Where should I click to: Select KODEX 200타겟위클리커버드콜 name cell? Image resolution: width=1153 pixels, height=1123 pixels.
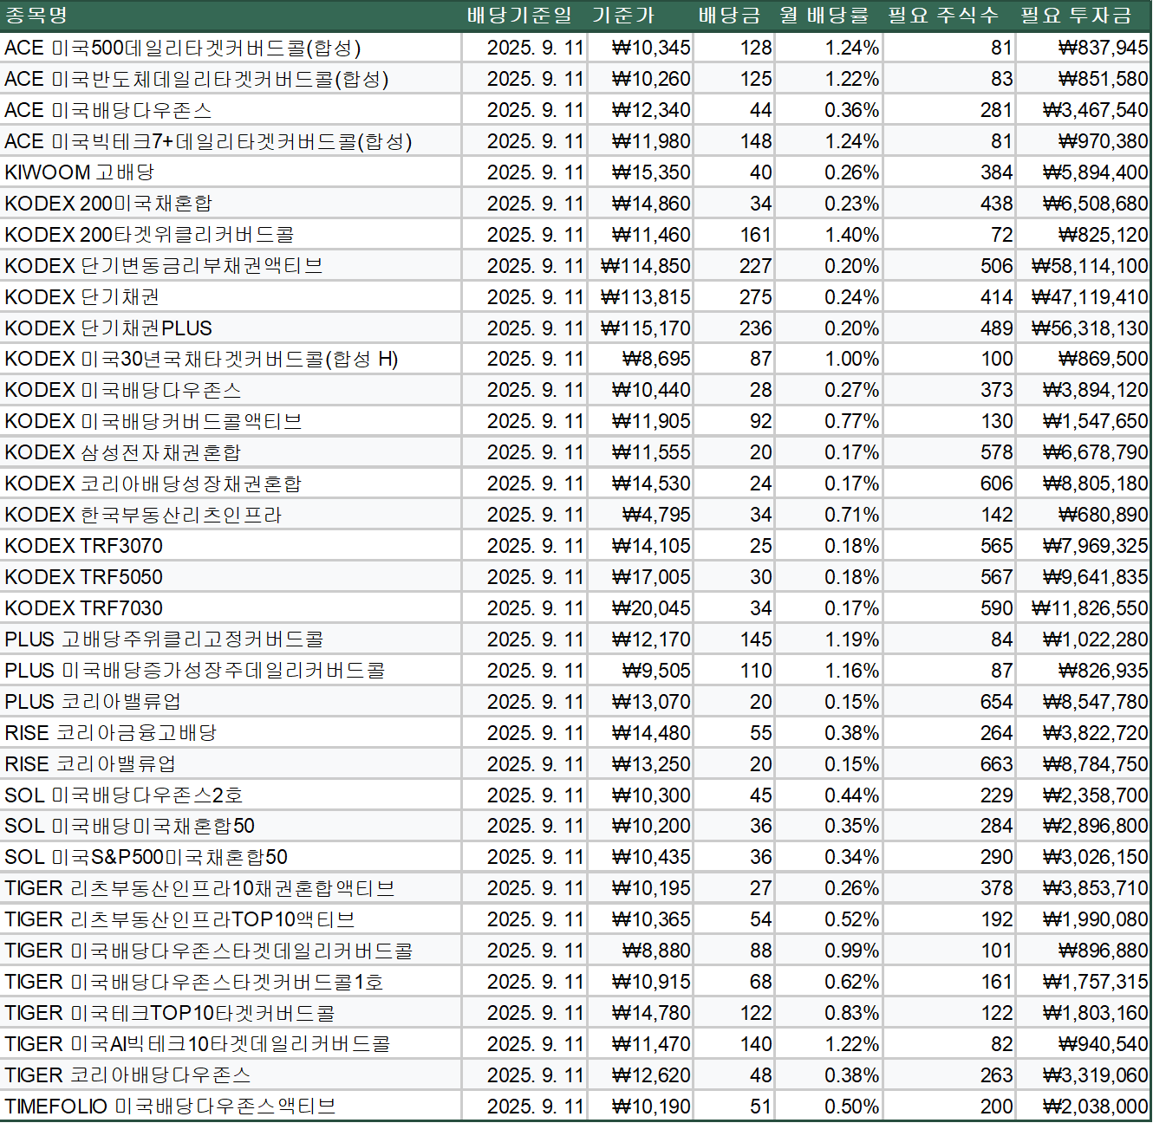click(x=231, y=235)
